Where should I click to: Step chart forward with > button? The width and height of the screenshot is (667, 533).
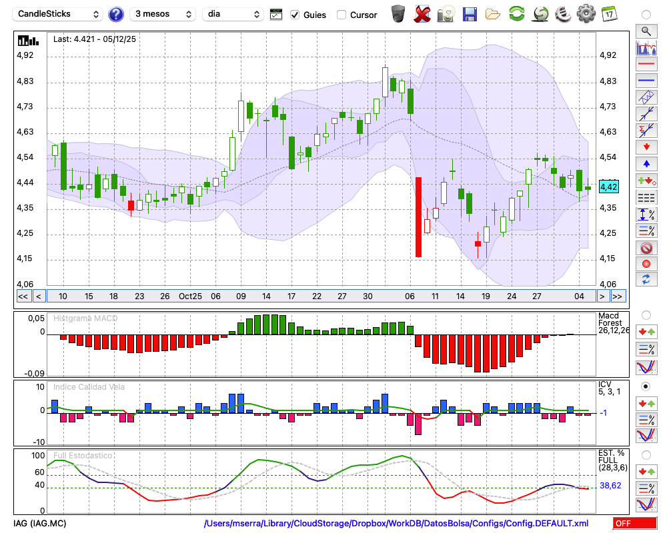(602, 296)
